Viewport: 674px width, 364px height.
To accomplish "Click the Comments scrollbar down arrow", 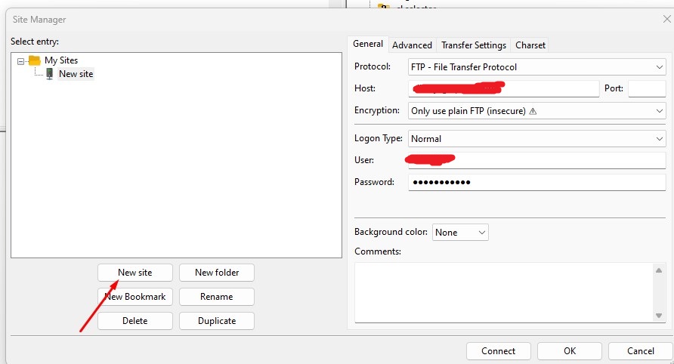I will coord(659,316).
